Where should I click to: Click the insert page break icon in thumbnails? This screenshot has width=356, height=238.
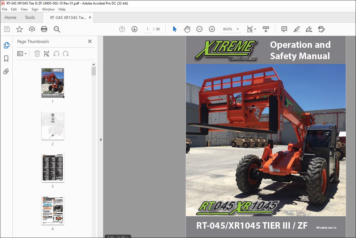click(47, 53)
